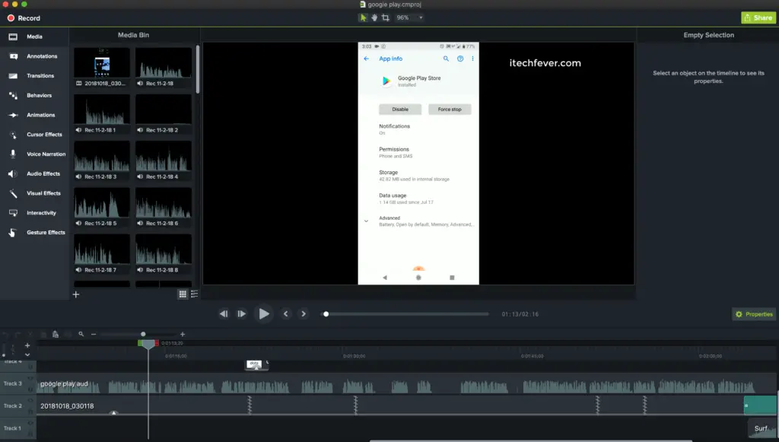Switch Media Bin to list view
The image size is (779, 442).
click(x=194, y=294)
